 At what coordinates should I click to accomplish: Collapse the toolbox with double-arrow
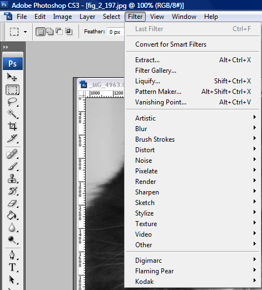point(6,47)
